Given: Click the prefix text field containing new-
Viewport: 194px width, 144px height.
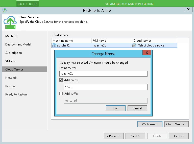Looking at the screenshot, I should click(106, 87).
